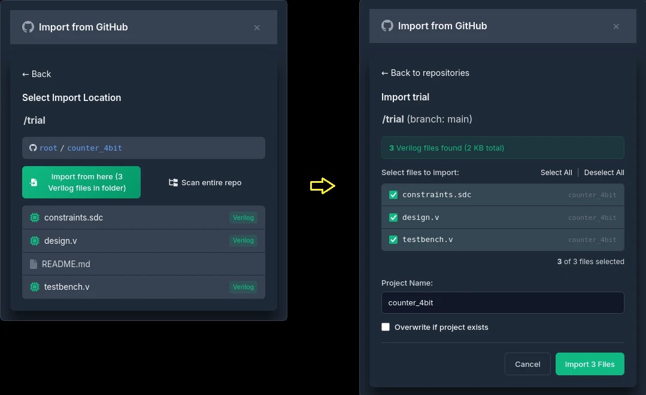Click the chip icon next to constraints.sdc
The height and width of the screenshot is (395, 646).
pos(35,218)
